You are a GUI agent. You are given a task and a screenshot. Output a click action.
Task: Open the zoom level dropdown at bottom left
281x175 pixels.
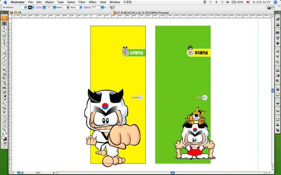point(18,173)
